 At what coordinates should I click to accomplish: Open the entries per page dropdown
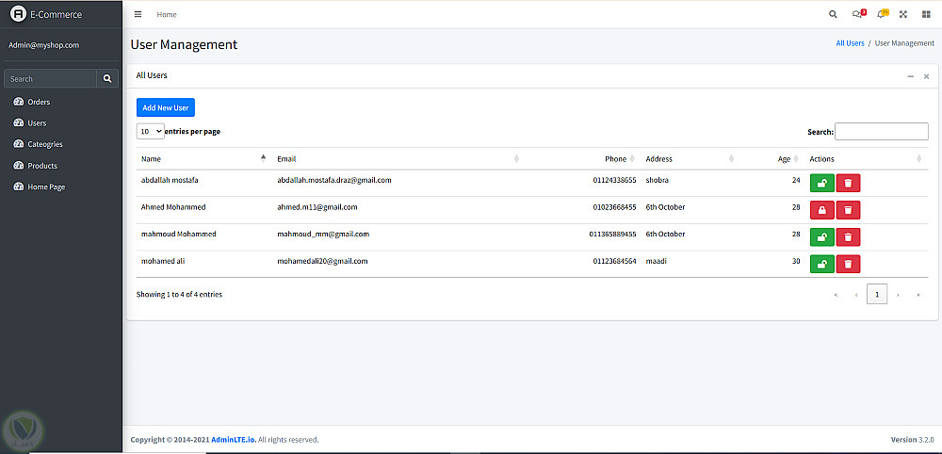tap(150, 131)
